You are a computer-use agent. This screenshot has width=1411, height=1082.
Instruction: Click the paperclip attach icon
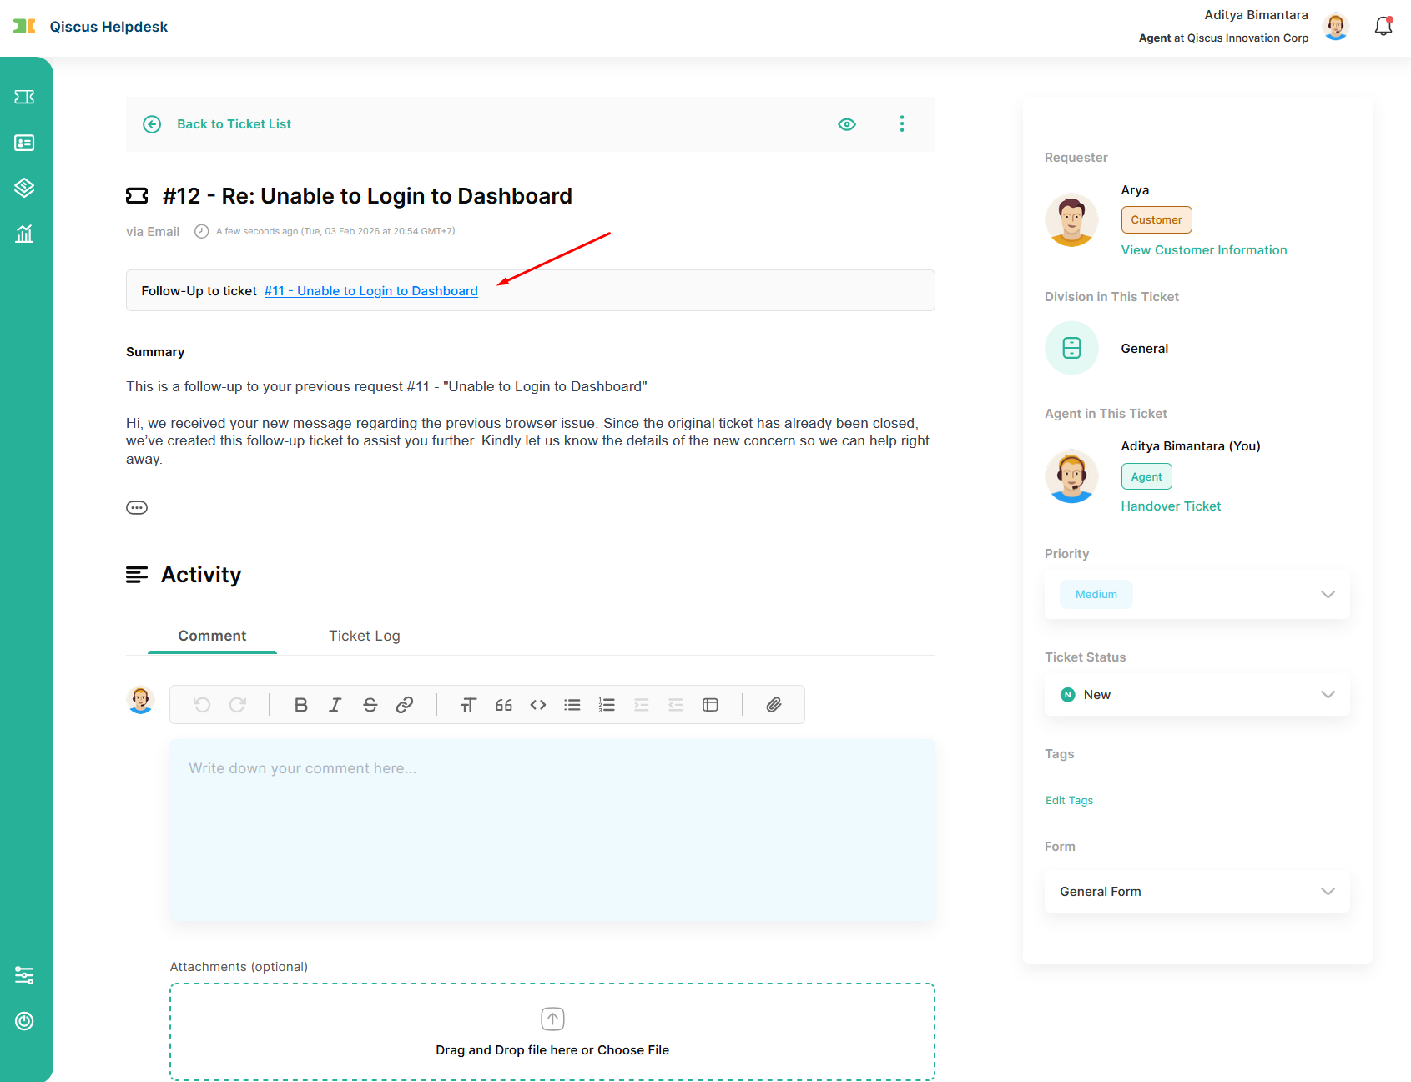[774, 705]
